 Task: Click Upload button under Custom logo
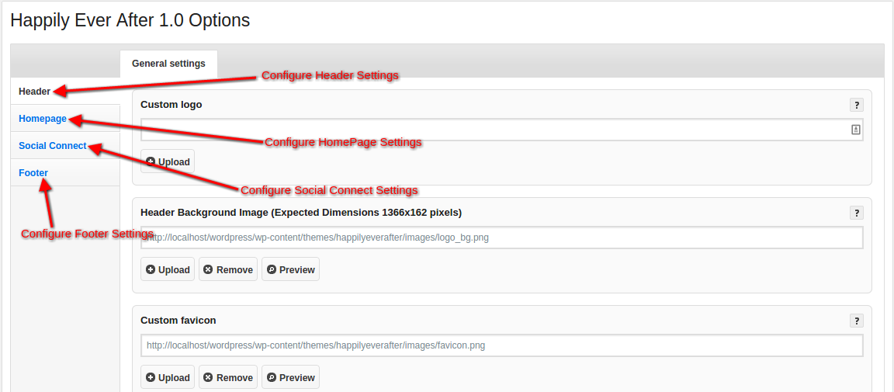pos(168,161)
